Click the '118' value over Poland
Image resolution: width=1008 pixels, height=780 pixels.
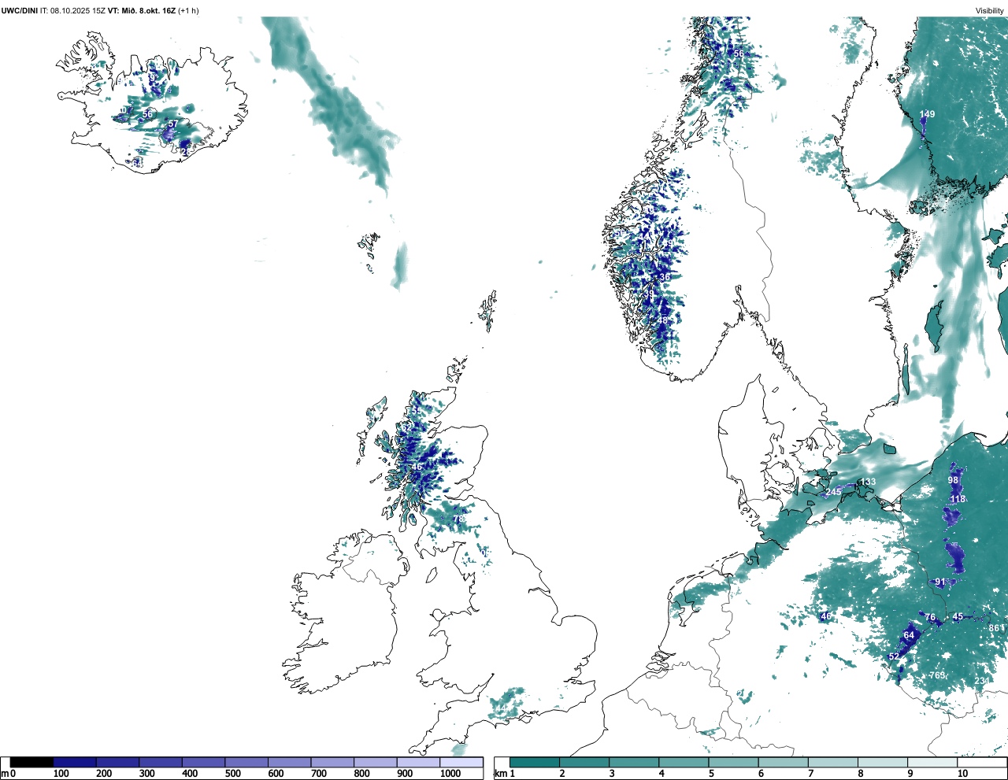958,499
